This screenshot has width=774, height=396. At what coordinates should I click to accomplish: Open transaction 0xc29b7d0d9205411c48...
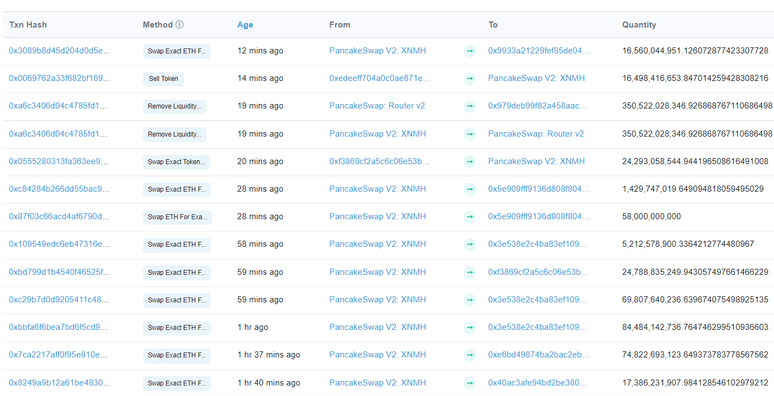(60, 300)
